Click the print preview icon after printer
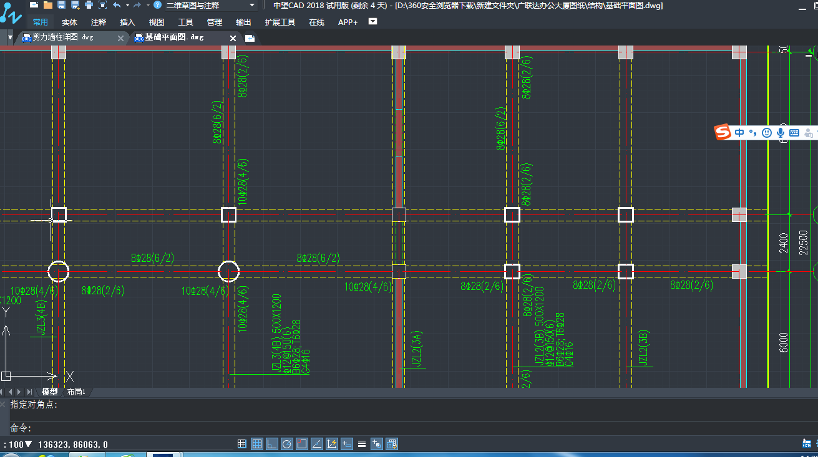Image resolution: width=818 pixels, height=457 pixels. tap(102, 5)
